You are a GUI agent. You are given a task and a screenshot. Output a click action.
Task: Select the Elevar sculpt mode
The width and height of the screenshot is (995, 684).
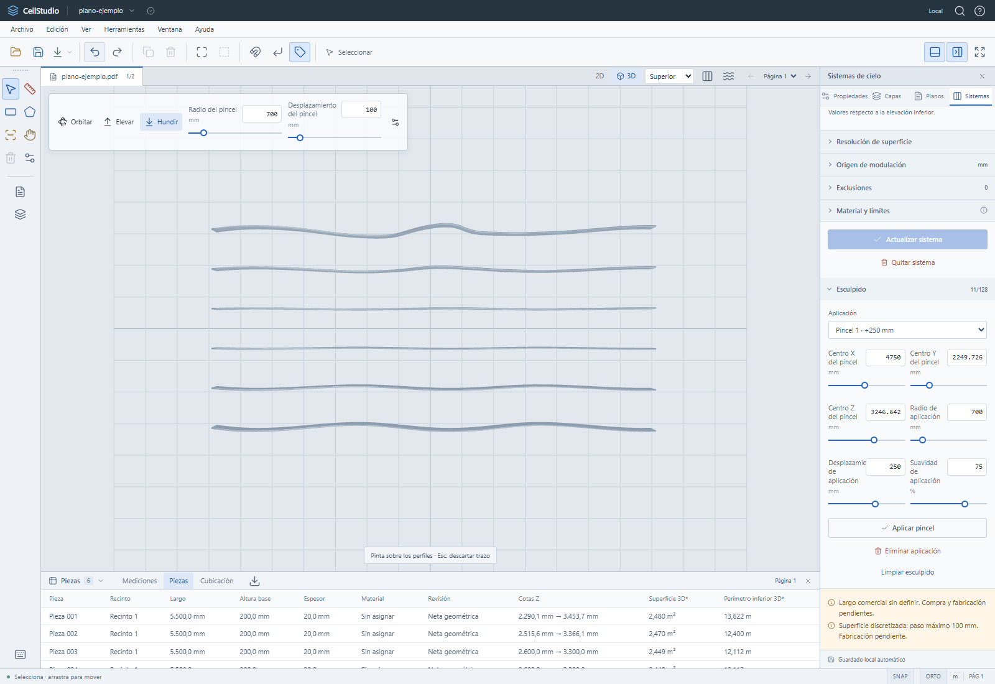tap(119, 122)
